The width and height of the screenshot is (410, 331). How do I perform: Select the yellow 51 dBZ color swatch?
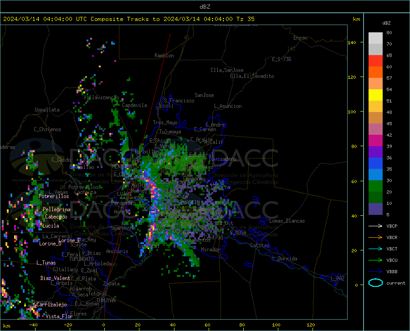[x=375, y=95]
